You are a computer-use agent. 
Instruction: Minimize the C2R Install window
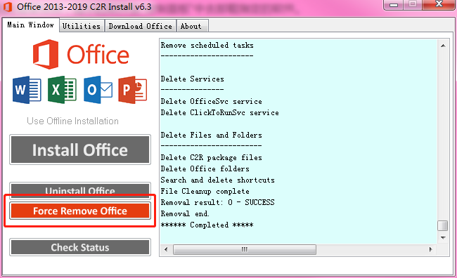(x=394, y=5)
